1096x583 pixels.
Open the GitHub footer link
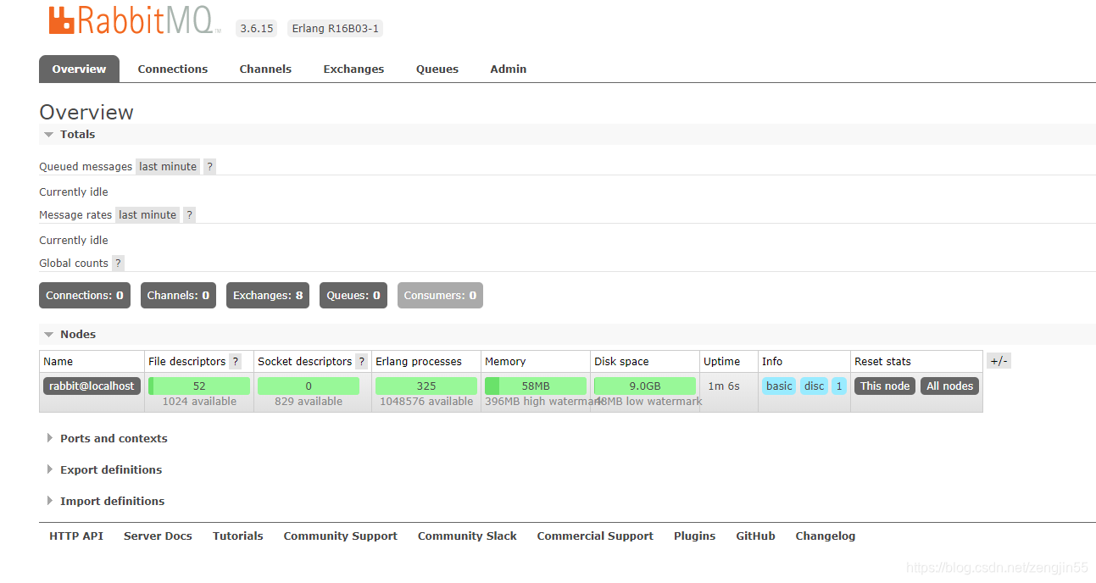pyautogui.click(x=756, y=536)
